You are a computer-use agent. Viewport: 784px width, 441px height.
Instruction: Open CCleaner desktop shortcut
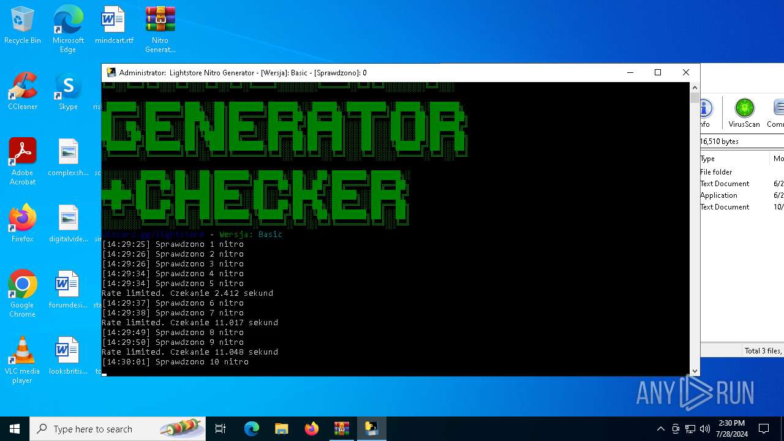point(23,92)
